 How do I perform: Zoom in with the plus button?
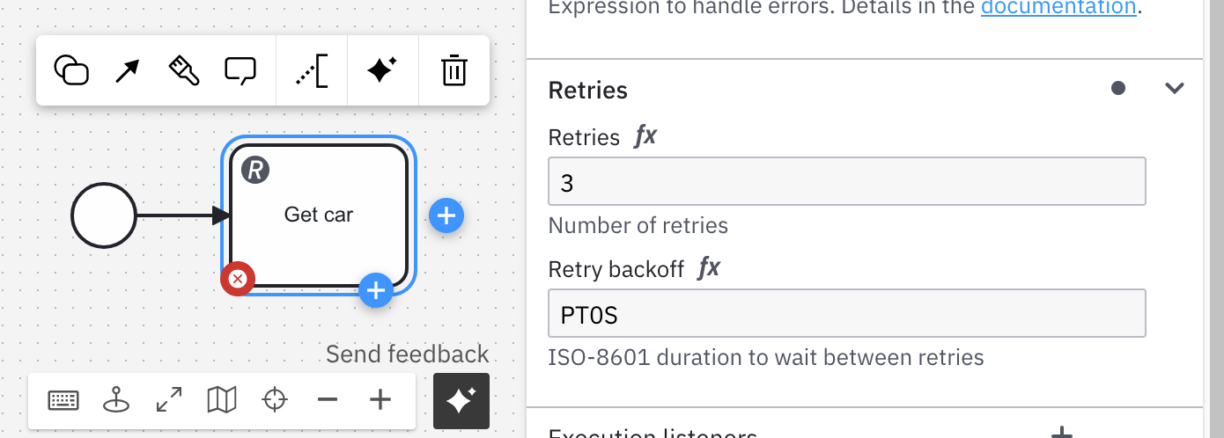click(x=380, y=401)
